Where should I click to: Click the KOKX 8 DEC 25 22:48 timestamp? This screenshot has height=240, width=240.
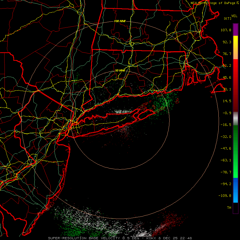pyautogui.click(x=169, y=238)
